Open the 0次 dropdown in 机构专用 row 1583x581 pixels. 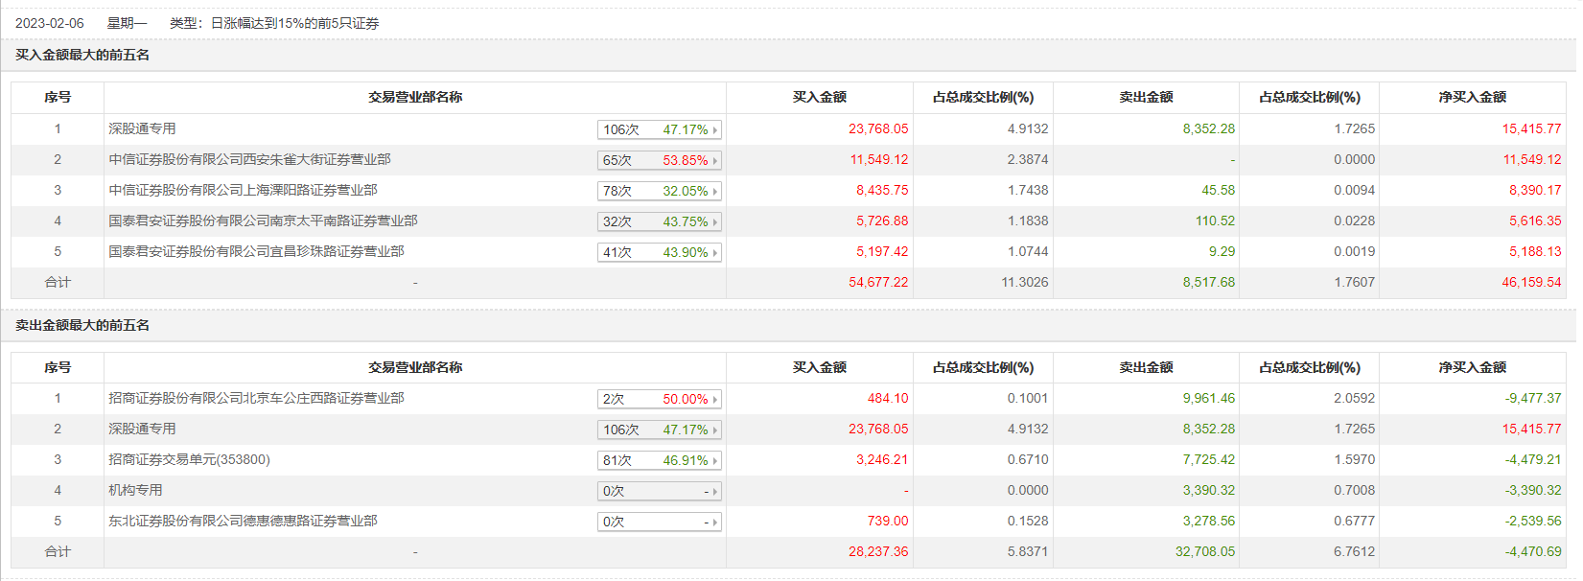tap(715, 492)
